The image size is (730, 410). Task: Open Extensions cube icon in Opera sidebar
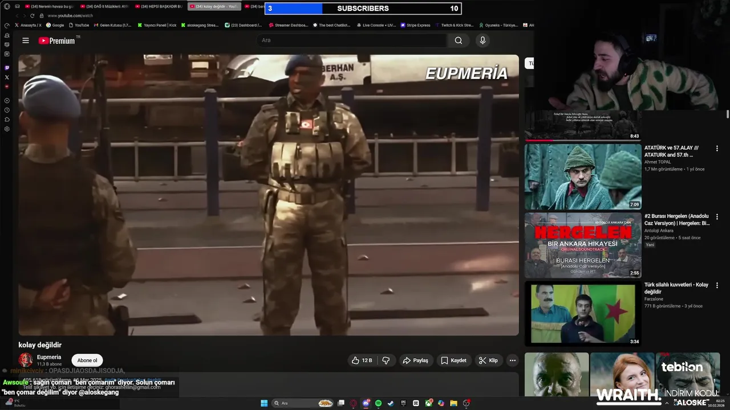tap(7, 120)
